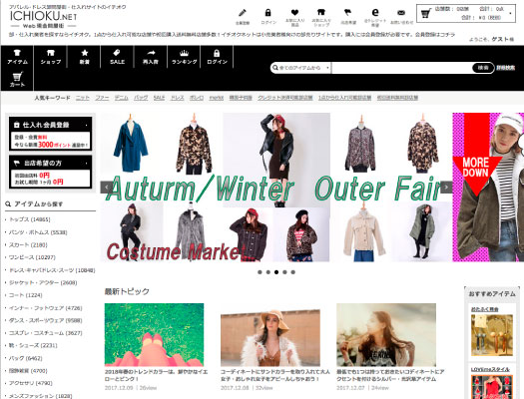Open favorite items via the heart icon

point(294,13)
